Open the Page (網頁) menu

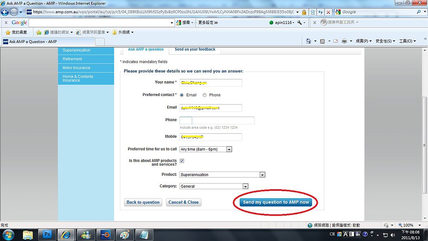pyautogui.click(x=363, y=41)
